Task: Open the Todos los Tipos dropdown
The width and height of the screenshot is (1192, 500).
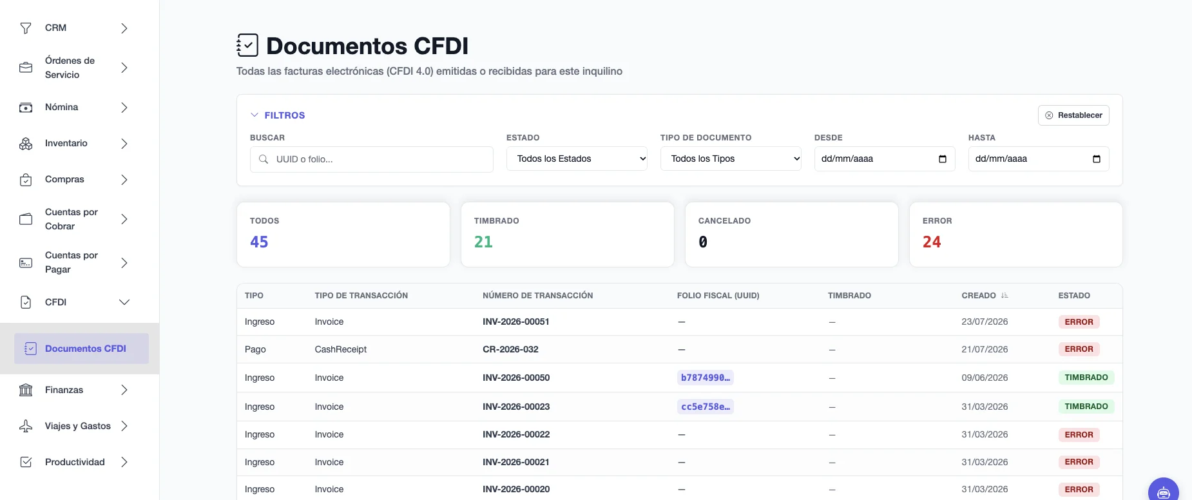Action: click(731, 159)
